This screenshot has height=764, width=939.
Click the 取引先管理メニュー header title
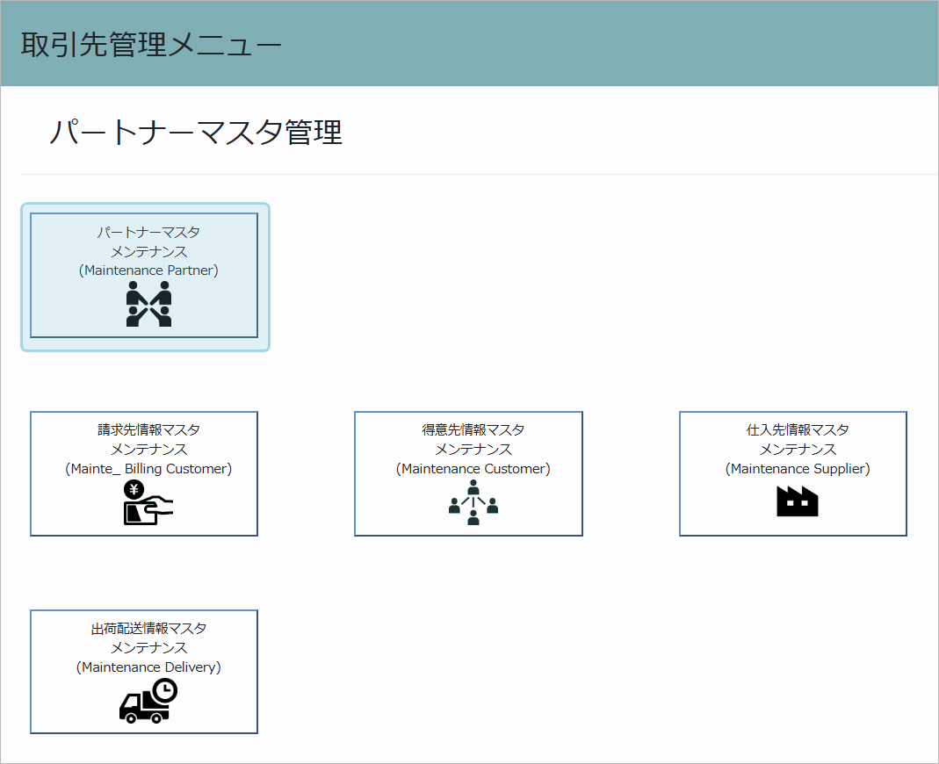point(151,44)
